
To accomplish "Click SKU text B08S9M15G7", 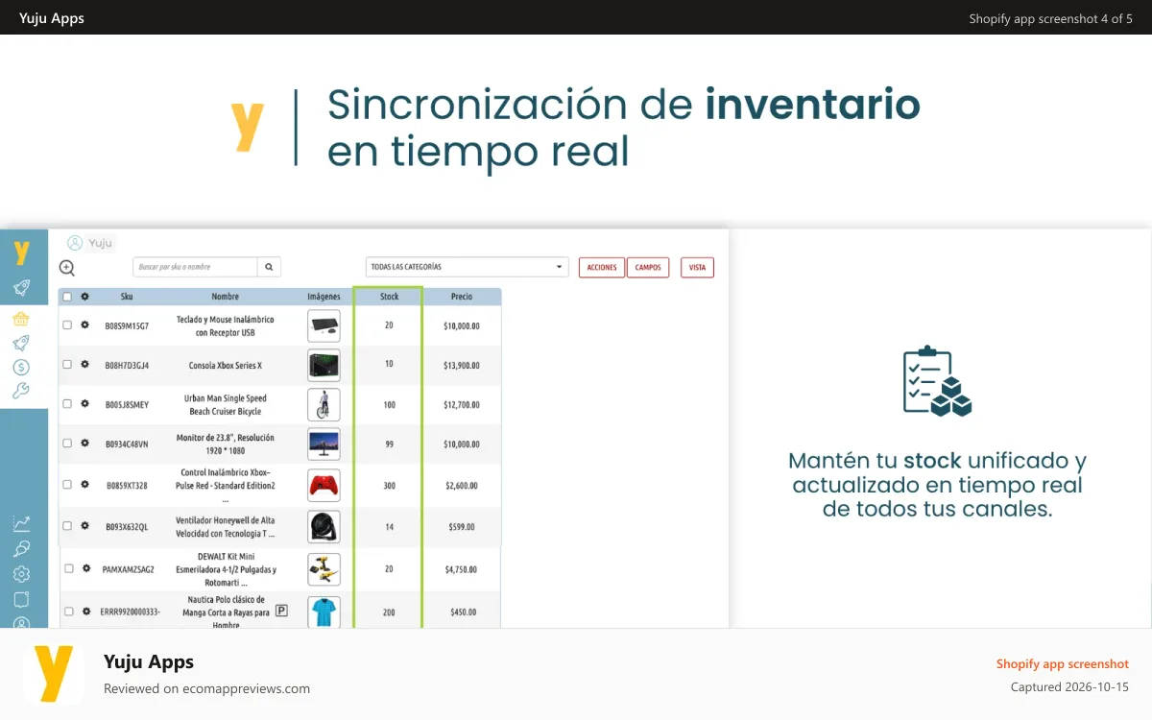I will (x=127, y=326).
